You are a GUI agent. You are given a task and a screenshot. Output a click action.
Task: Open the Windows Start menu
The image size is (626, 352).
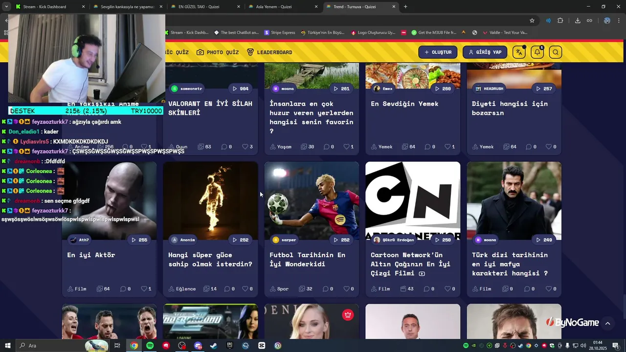[x=8, y=346]
